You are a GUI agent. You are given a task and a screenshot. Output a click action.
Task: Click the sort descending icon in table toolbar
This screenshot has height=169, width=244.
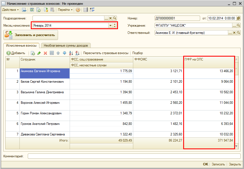[x=77, y=53]
